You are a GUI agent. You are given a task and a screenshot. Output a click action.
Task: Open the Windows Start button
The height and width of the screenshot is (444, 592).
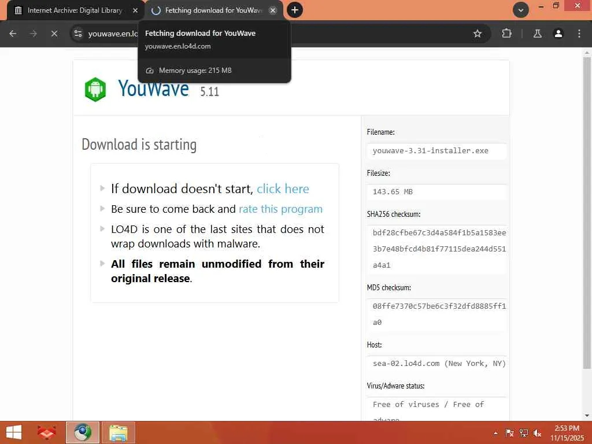pyautogui.click(x=14, y=432)
